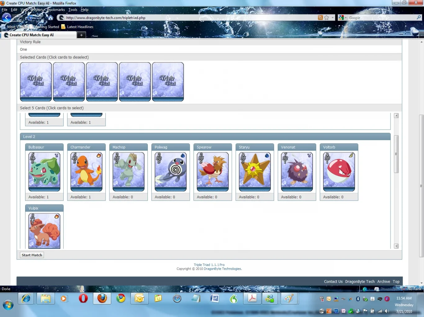Select the Venonat card
Screen dimensions: 424x317
297,172
